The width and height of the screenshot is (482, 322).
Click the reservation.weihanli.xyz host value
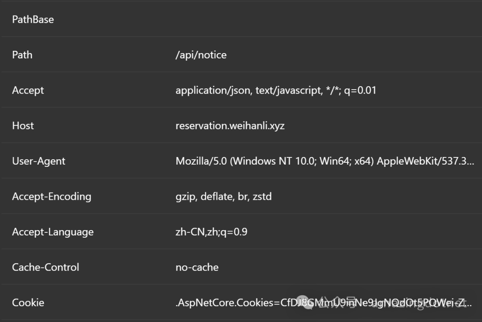tap(230, 126)
